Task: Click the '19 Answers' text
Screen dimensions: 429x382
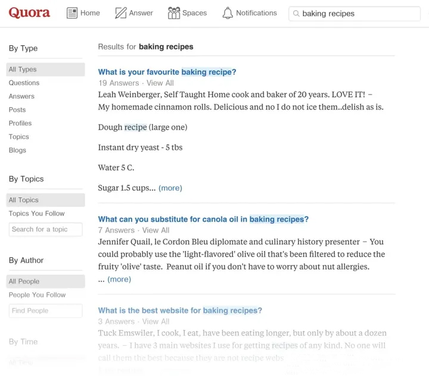Action: (119, 83)
